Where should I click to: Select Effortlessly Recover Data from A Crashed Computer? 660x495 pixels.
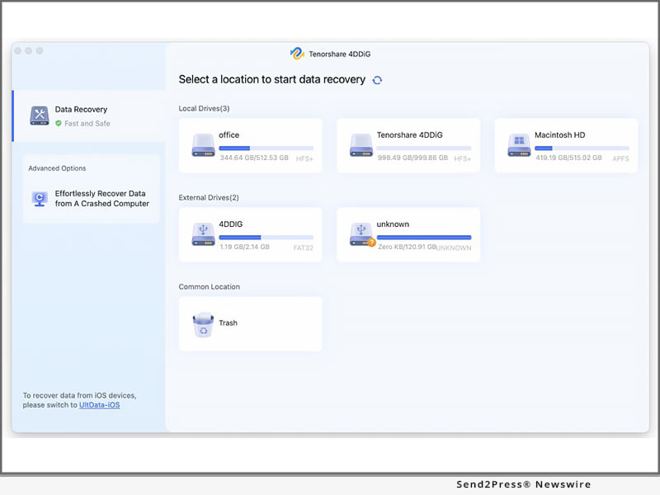[x=101, y=199]
